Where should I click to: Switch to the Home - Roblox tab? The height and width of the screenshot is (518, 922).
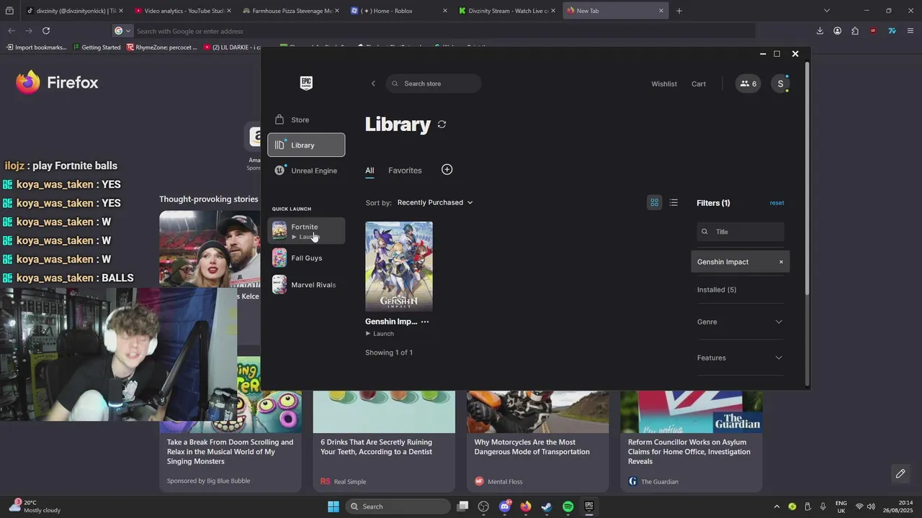397,11
